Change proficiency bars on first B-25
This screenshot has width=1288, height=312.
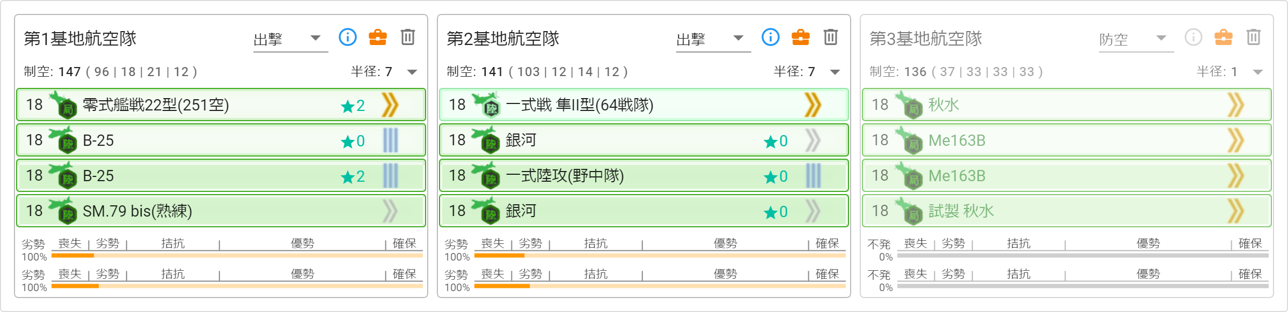pos(391,140)
